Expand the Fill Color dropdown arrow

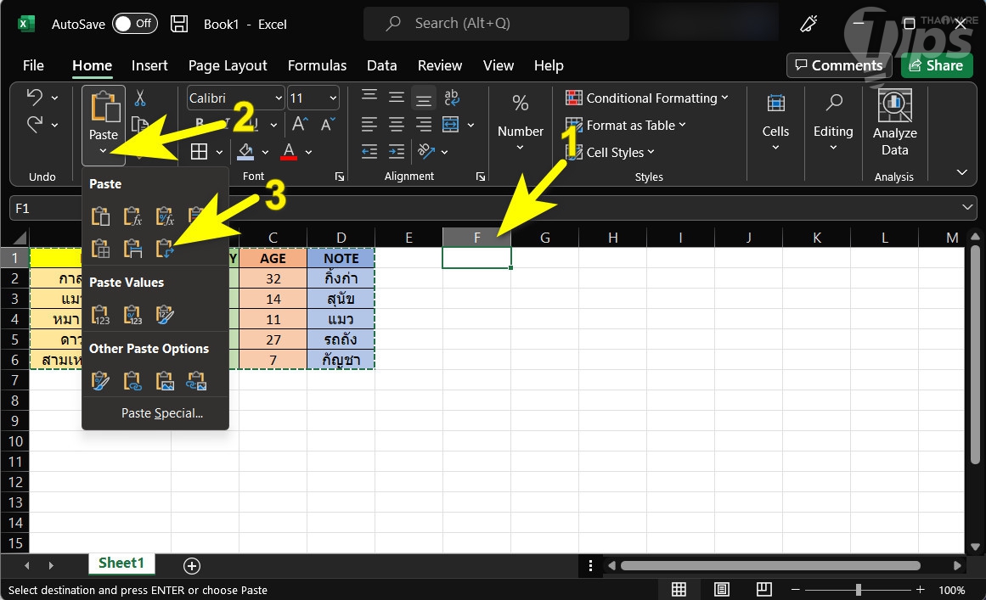[x=265, y=152]
